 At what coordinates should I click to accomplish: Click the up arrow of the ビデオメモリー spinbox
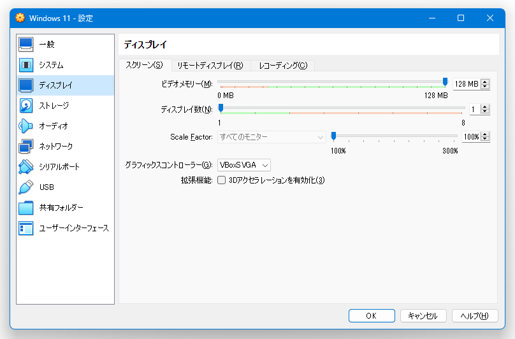[485, 82]
